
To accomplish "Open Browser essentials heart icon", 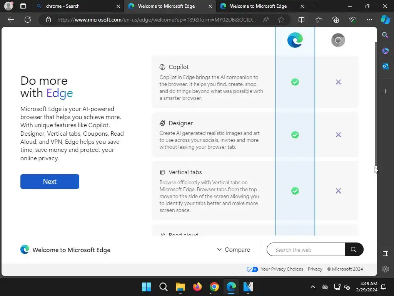I will (x=352, y=20).
